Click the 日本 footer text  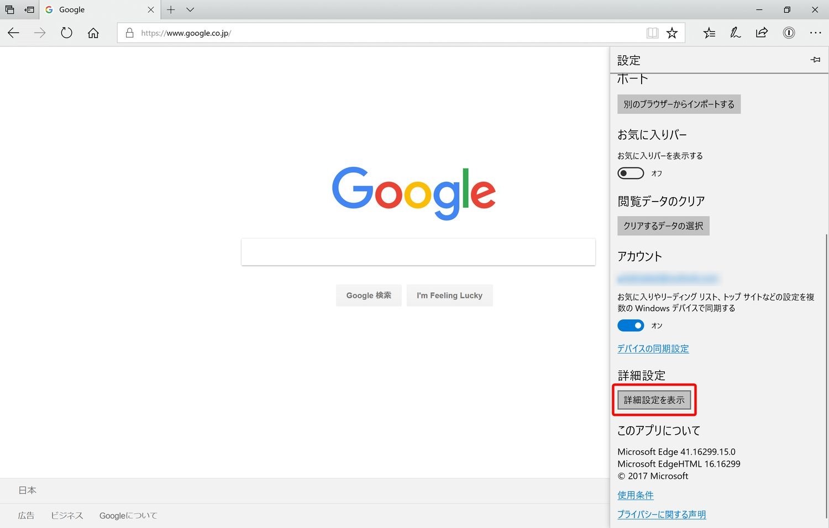[x=28, y=490]
